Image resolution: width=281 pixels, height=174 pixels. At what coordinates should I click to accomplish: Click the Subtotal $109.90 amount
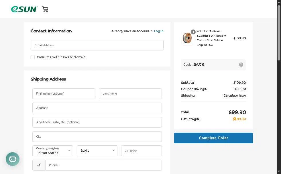pyautogui.click(x=239, y=83)
